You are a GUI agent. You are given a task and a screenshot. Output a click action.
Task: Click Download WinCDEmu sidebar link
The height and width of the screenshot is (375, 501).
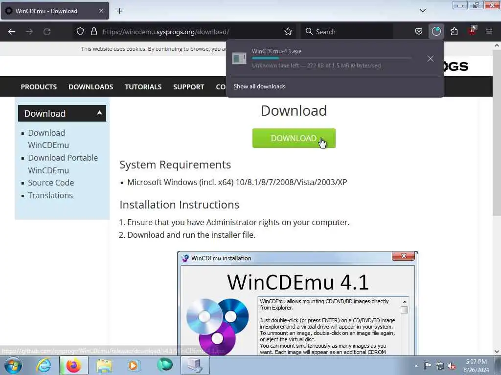(48, 139)
